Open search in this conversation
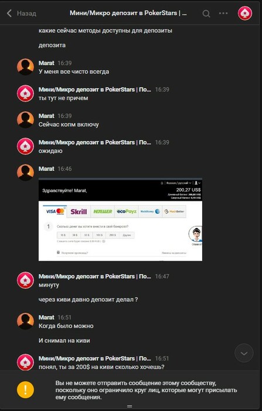The image size is (262, 411). click(x=206, y=14)
